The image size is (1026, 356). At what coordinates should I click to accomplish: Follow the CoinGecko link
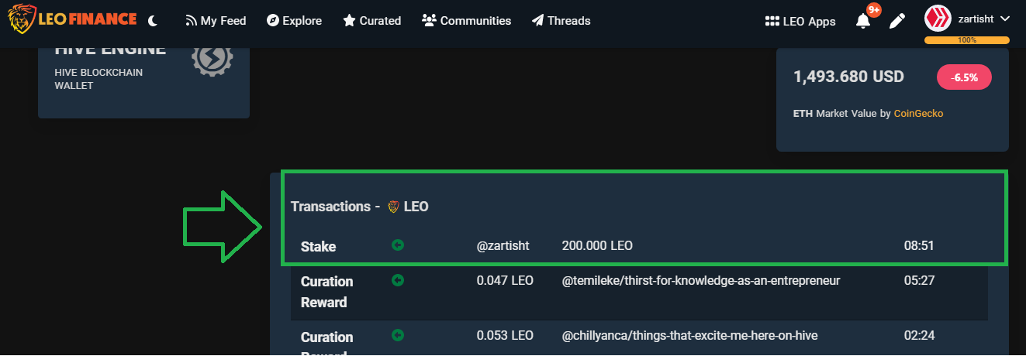click(918, 113)
